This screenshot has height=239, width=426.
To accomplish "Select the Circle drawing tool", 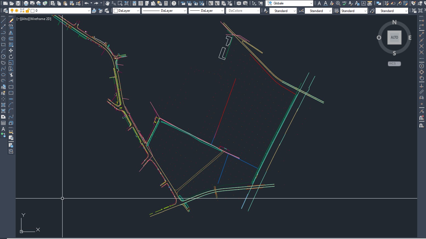I will [3, 57].
